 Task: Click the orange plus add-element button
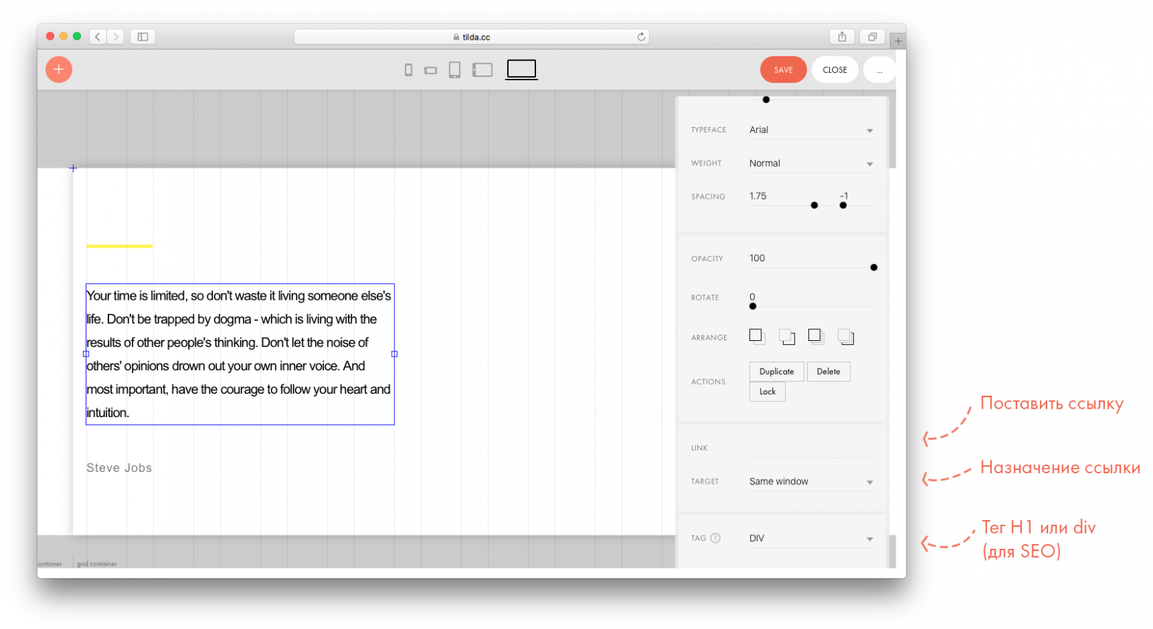tap(59, 69)
